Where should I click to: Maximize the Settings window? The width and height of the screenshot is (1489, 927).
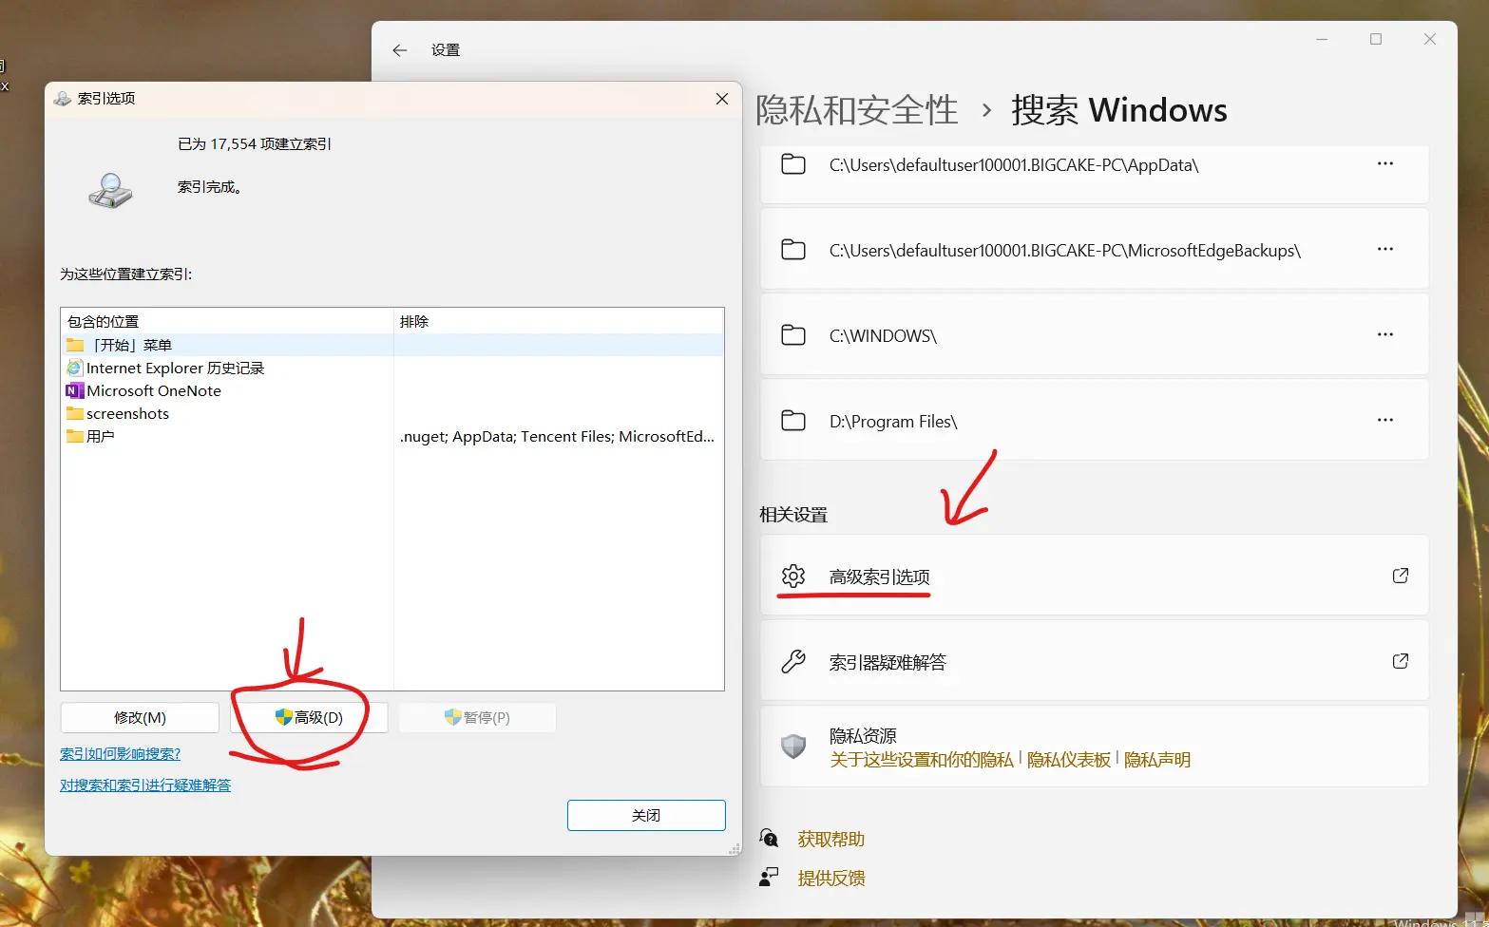click(1376, 39)
